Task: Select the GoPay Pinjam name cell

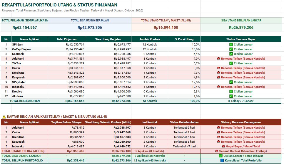Action: coord(30,49)
